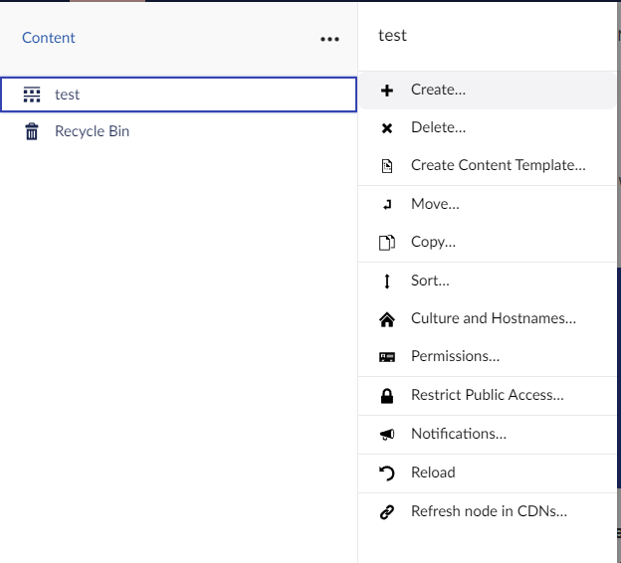Click the Content section header link

pos(49,38)
